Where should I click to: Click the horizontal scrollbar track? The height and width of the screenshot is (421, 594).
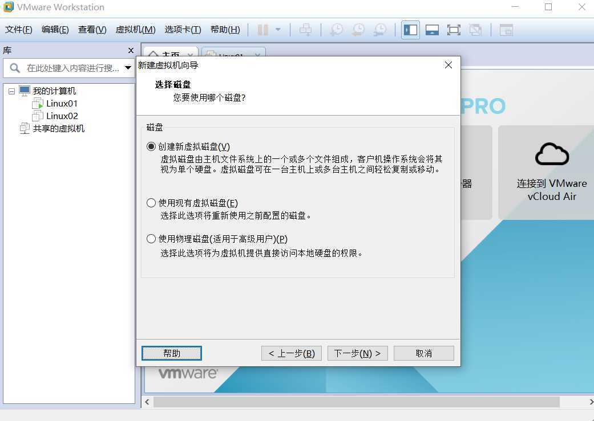[356, 402]
